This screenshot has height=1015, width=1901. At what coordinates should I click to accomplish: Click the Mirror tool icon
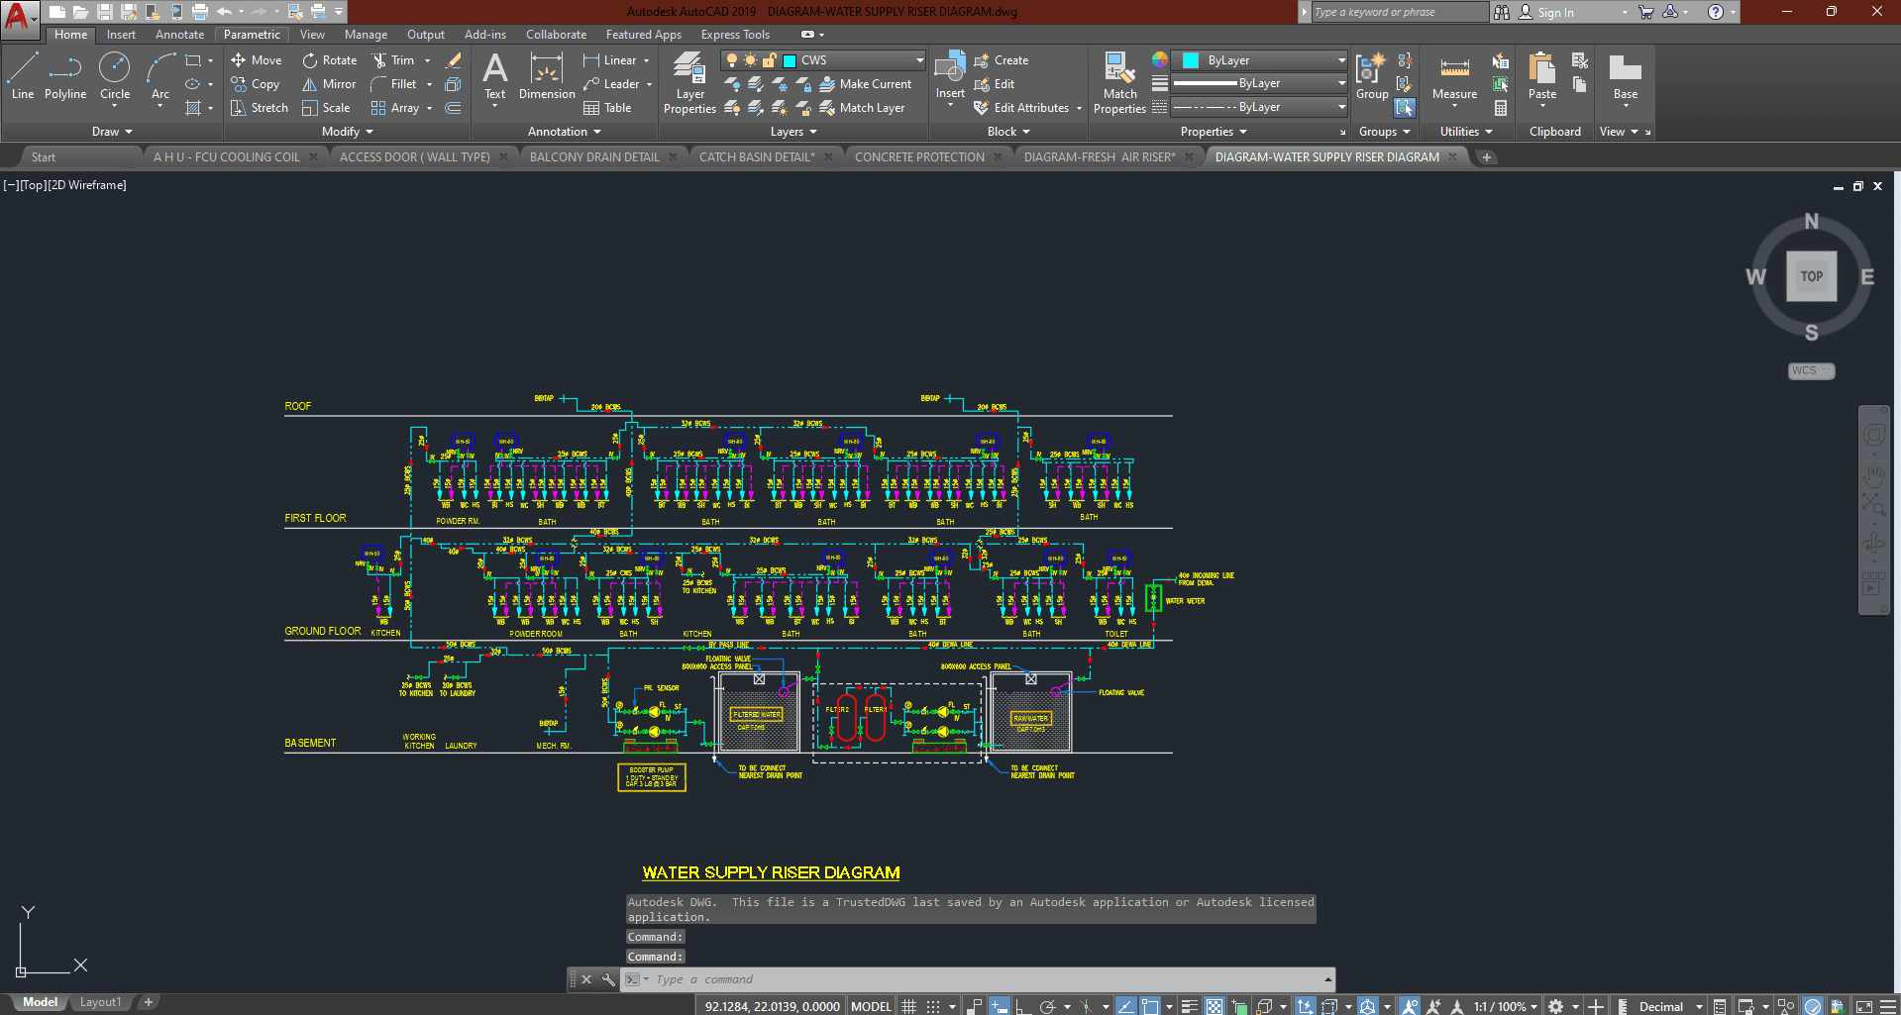[x=310, y=84]
